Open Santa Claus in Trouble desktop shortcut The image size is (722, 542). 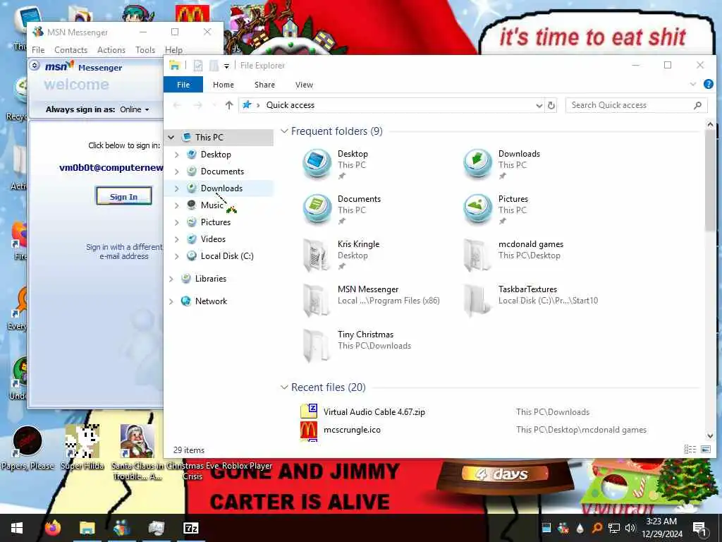(137, 452)
